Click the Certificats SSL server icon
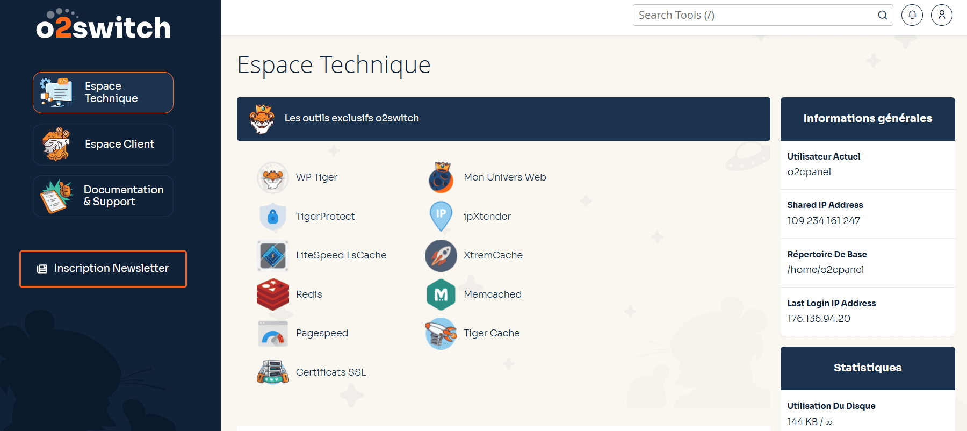 273,372
